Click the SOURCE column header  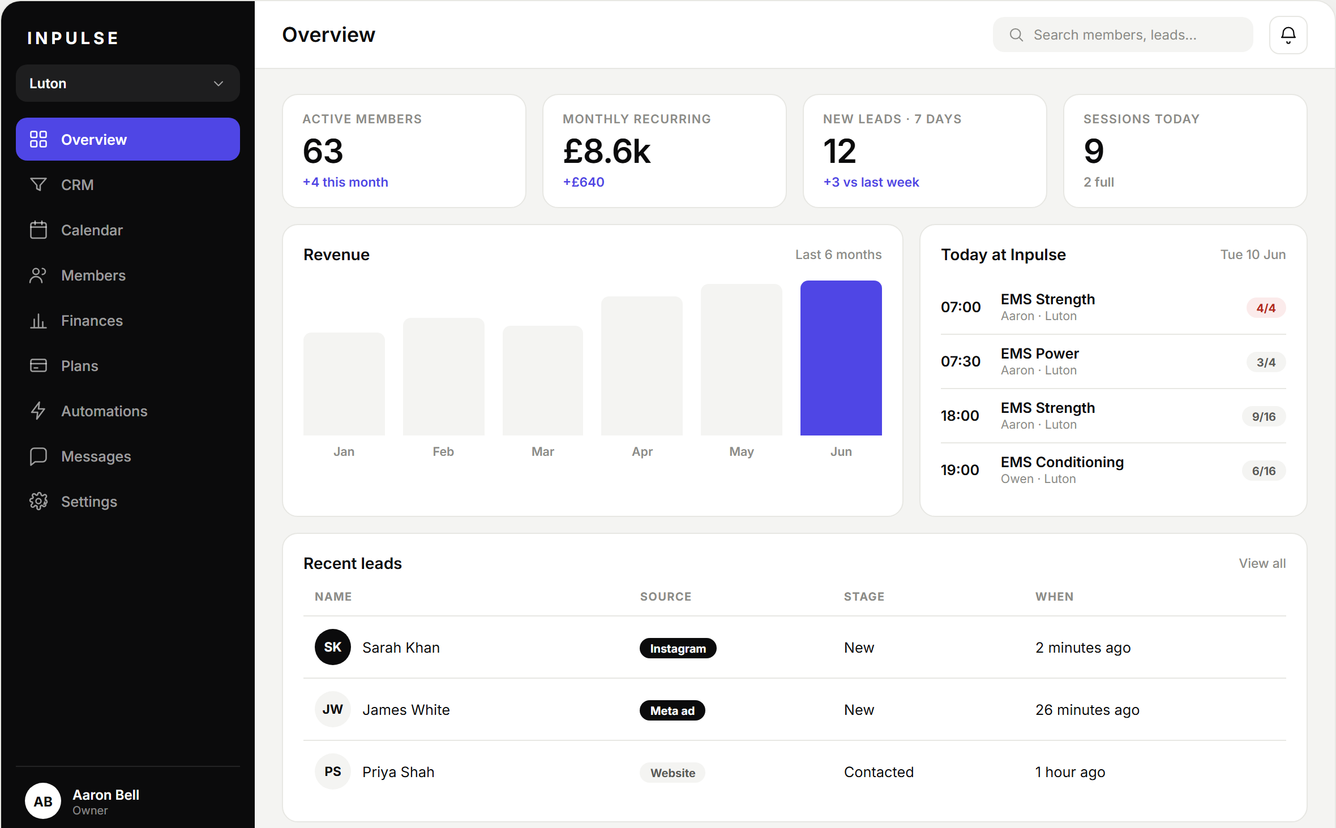click(666, 597)
